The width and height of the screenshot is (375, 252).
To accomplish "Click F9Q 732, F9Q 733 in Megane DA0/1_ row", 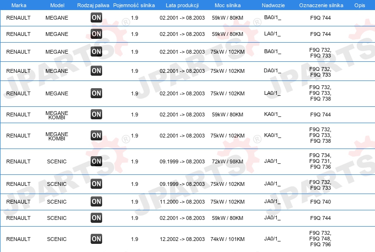I will [x=320, y=72].
